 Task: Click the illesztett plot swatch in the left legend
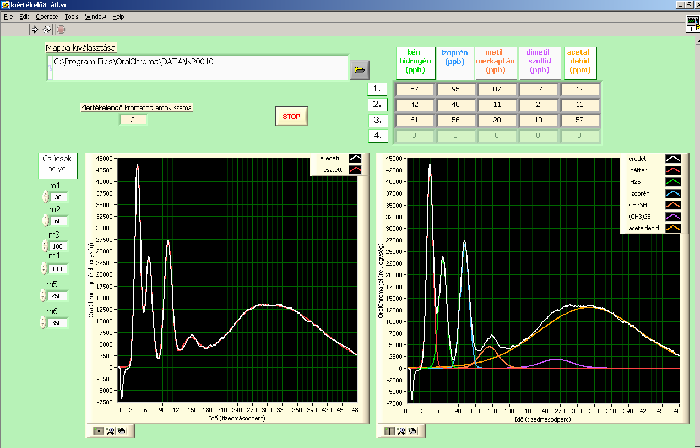tap(355, 170)
